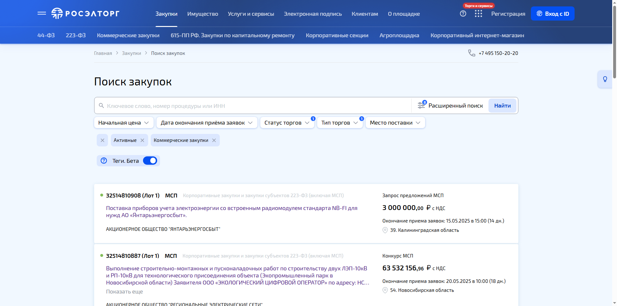
Task: Remove the Активные filter chip
Action: tap(142, 140)
